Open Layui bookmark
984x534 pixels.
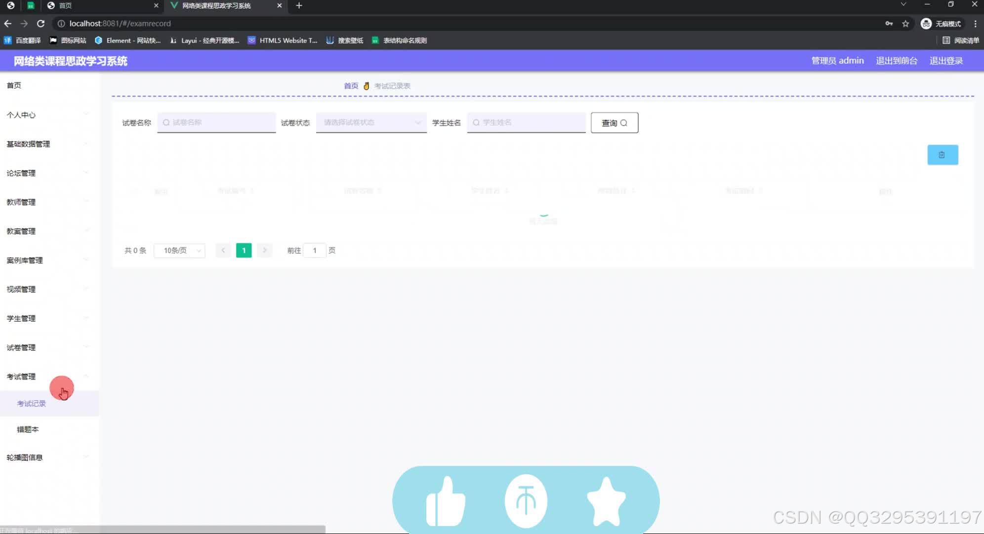[x=205, y=41]
